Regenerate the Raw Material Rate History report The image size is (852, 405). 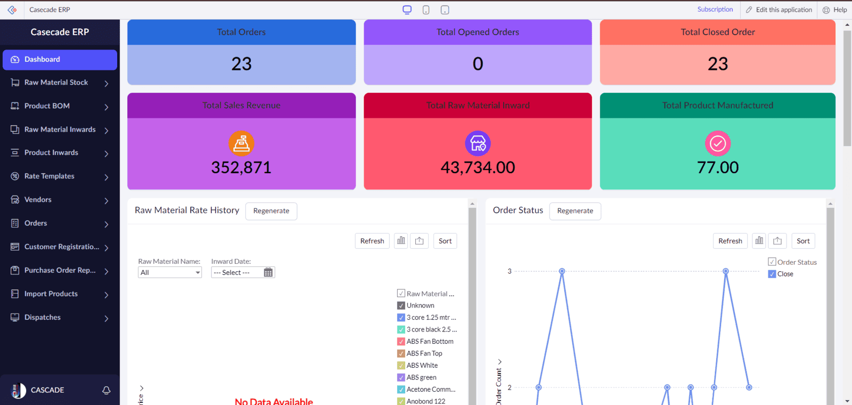click(x=271, y=211)
